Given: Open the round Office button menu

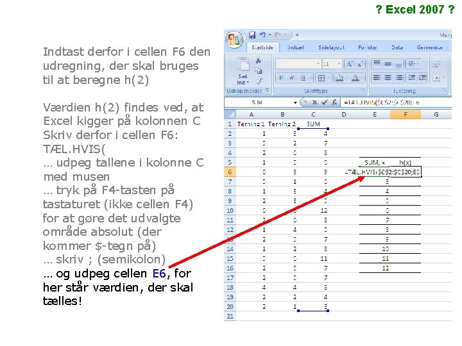Looking at the screenshot, I should pyautogui.click(x=234, y=40).
